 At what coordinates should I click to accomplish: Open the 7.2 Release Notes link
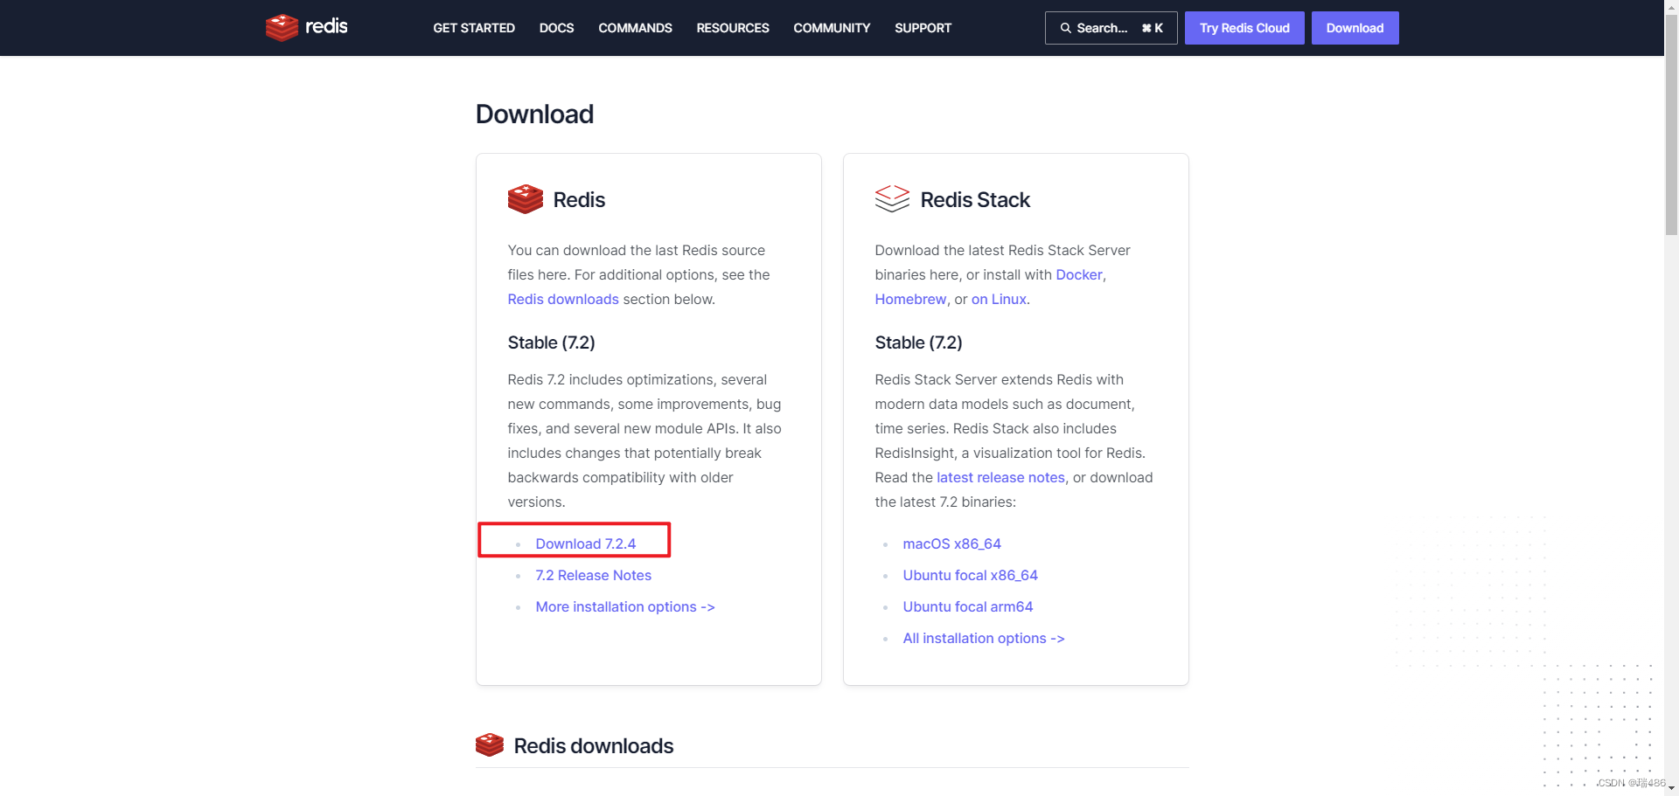coord(594,575)
